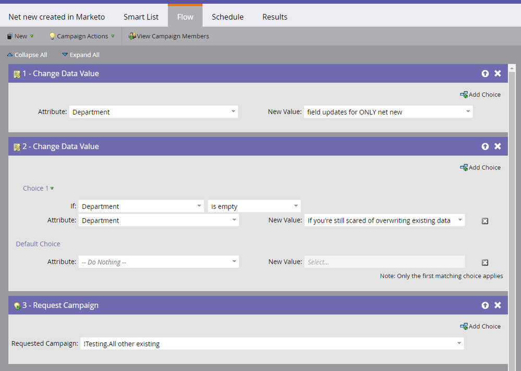Open the 'is empty' operator dropdown
The width and height of the screenshot is (521, 371).
(x=254, y=206)
